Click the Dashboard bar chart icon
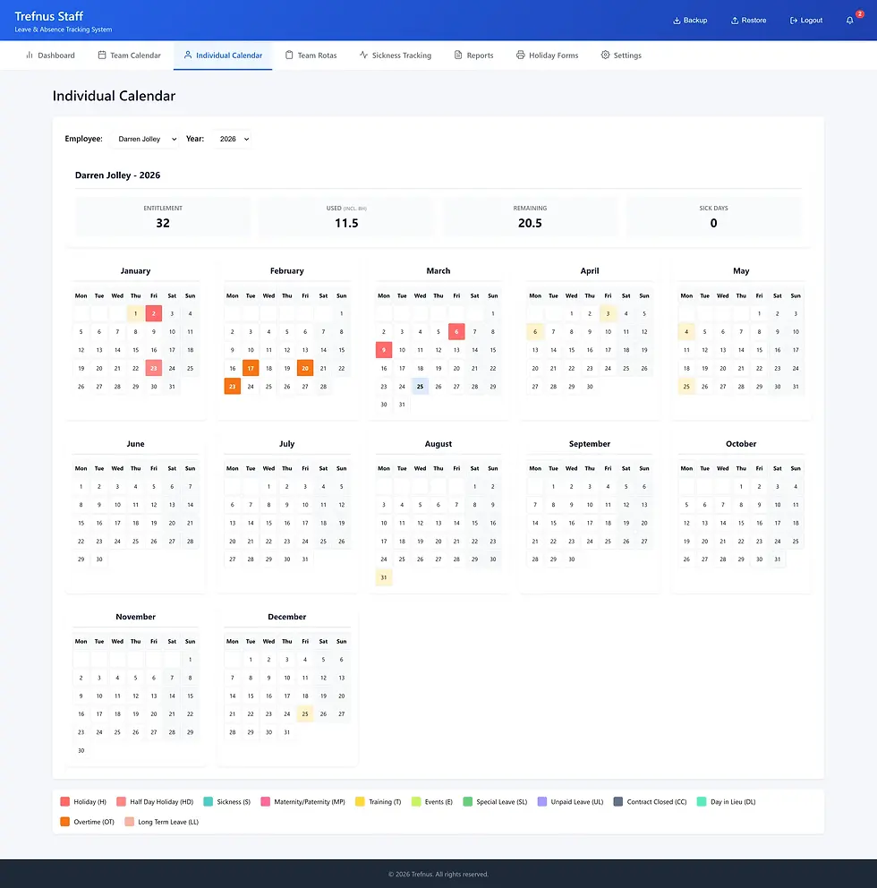The image size is (877, 888). click(29, 55)
